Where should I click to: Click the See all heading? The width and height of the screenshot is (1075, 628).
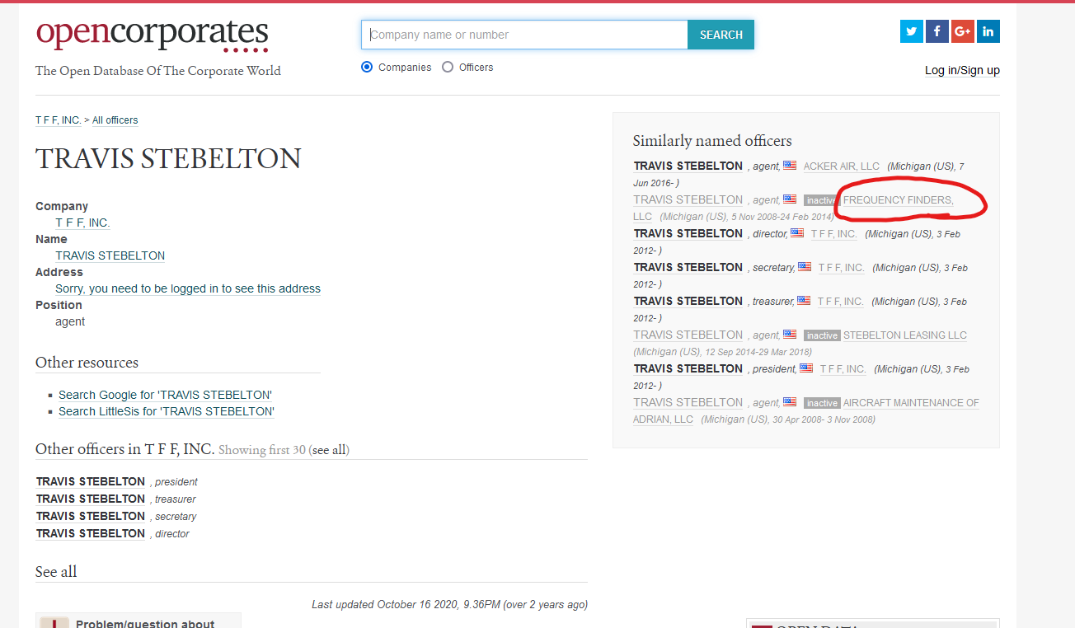56,571
